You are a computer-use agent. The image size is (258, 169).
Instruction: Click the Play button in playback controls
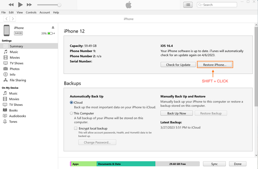pyautogui.click(x=20, y=5)
